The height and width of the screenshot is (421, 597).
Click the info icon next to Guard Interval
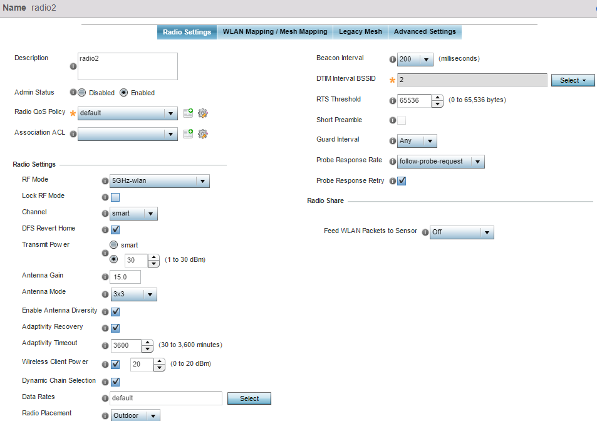(393, 141)
